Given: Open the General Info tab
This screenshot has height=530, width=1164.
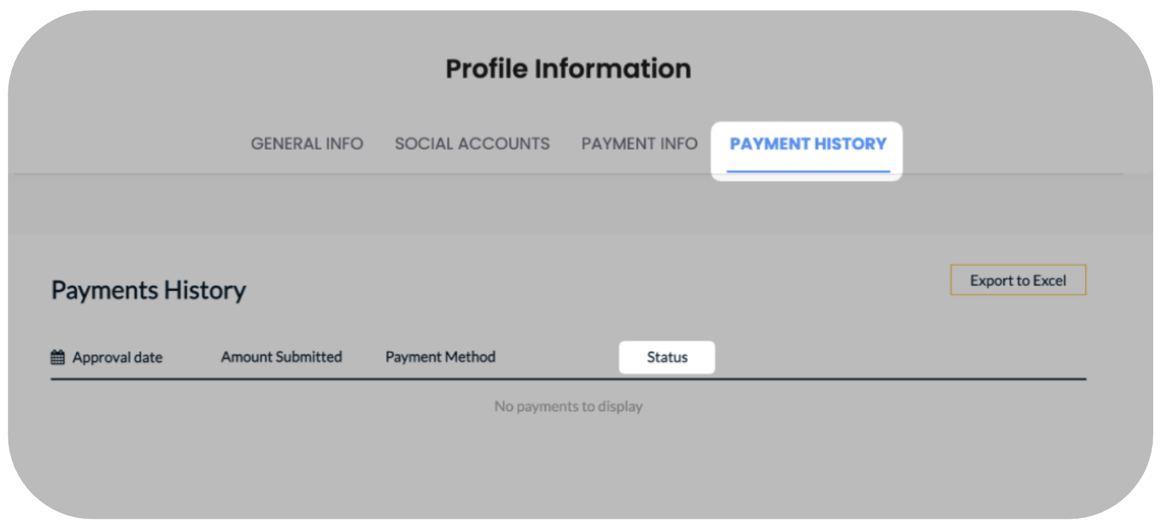Looking at the screenshot, I should point(307,144).
